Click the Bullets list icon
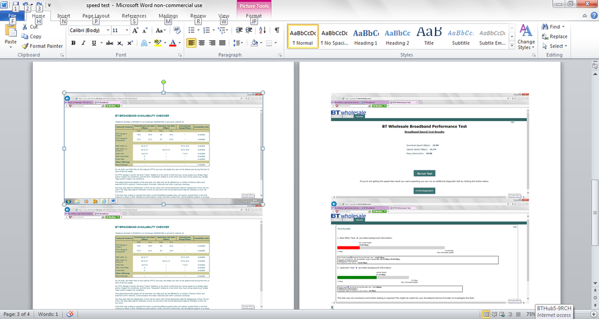599x319 pixels. click(192, 30)
